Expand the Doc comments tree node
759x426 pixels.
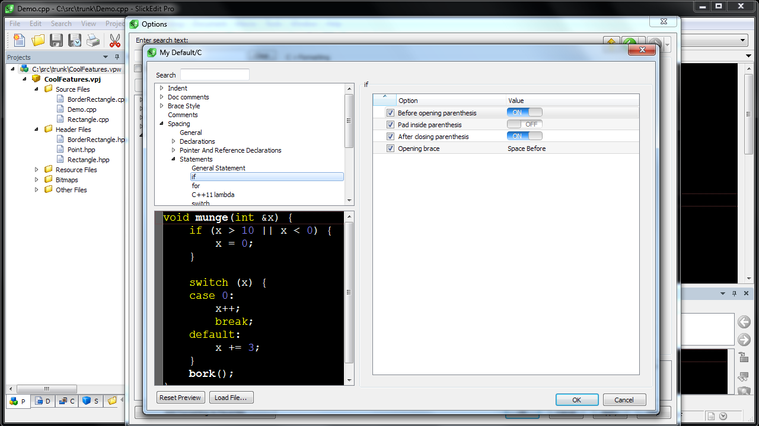coord(161,97)
